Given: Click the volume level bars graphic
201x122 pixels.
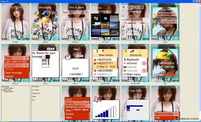Looking at the screenshot, I should pyautogui.click(x=106, y=111).
